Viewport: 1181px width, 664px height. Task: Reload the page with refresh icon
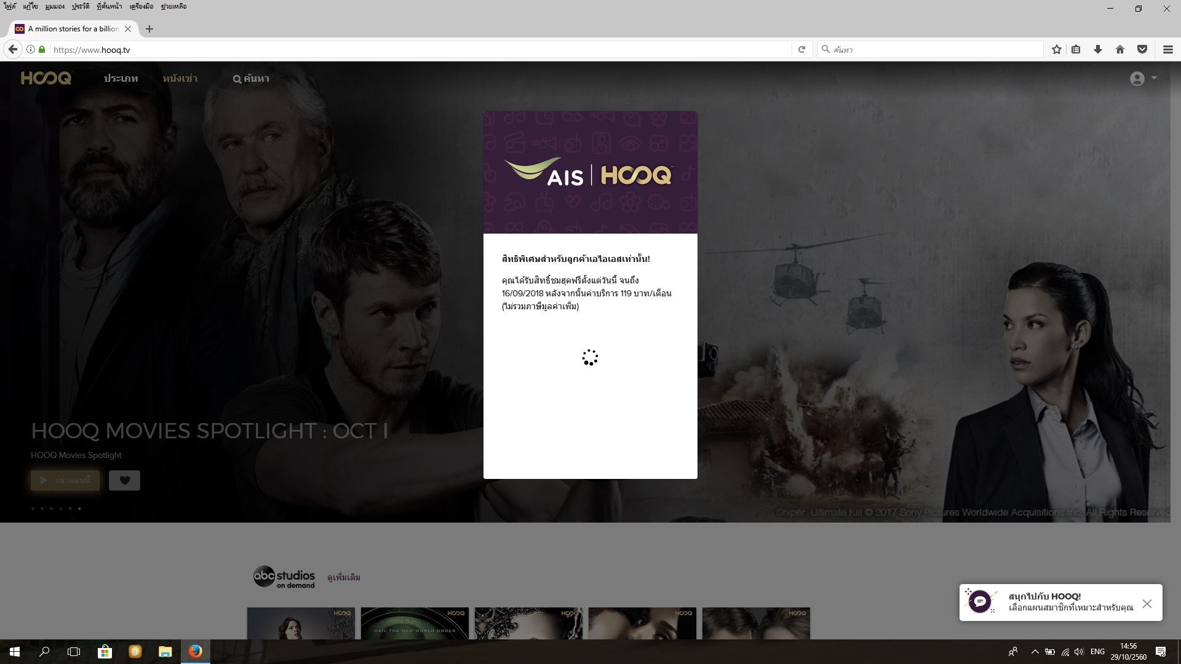pyautogui.click(x=801, y=50)
